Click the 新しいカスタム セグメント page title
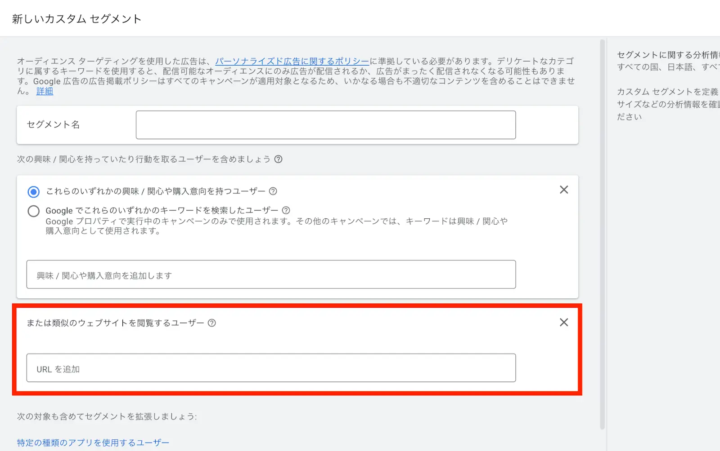 point(77,19)
